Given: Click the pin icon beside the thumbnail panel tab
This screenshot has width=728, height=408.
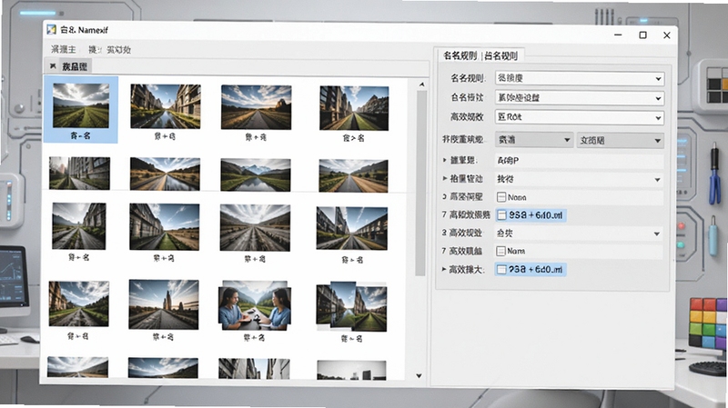Looking at the screenshot, I should (x=53, y=66).
